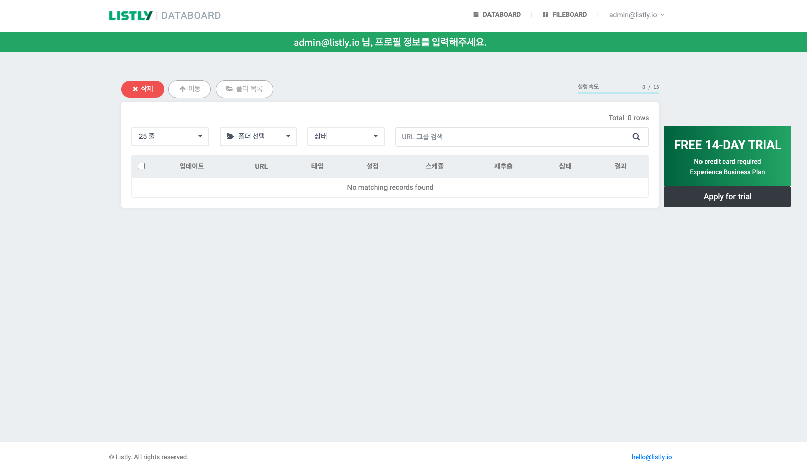Click the magnifier search icon

click(x=636, y=137)
